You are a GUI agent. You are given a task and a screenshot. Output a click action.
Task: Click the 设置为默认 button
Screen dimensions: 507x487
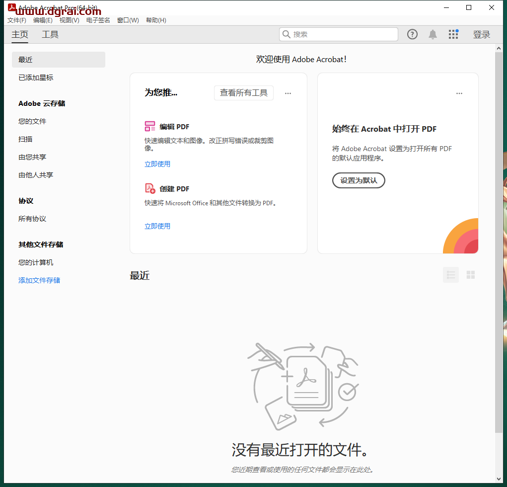[359, 180]
